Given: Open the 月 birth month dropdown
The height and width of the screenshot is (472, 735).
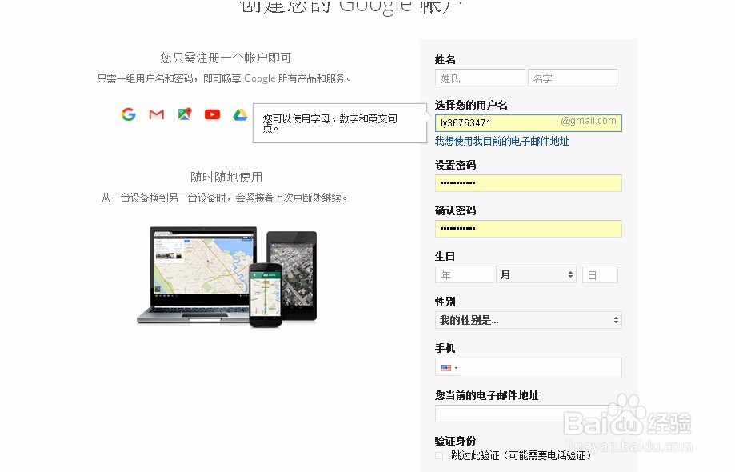Looking at the screenshot, I should [537, 274].
